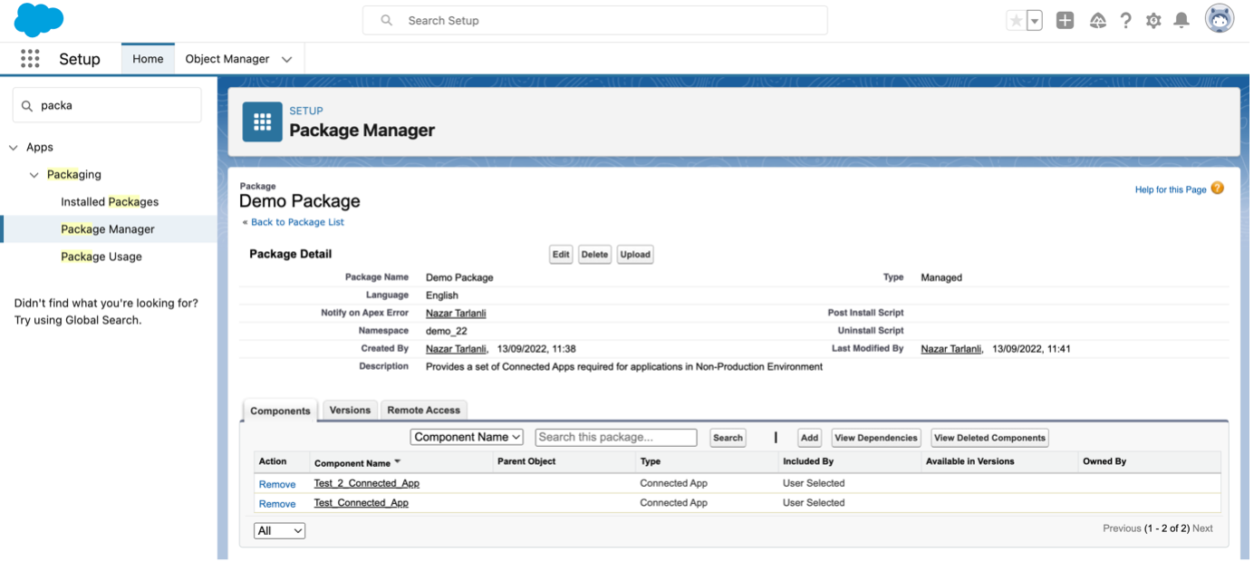Switch to the Remote Access tab

click(x=423, y=410)
